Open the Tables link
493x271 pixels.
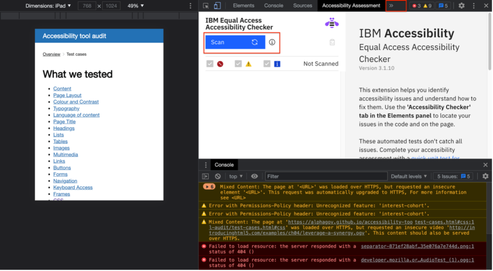tap(60, 141)
